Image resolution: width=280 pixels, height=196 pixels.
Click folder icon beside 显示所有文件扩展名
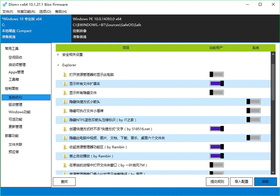click(x=65, y=84)
